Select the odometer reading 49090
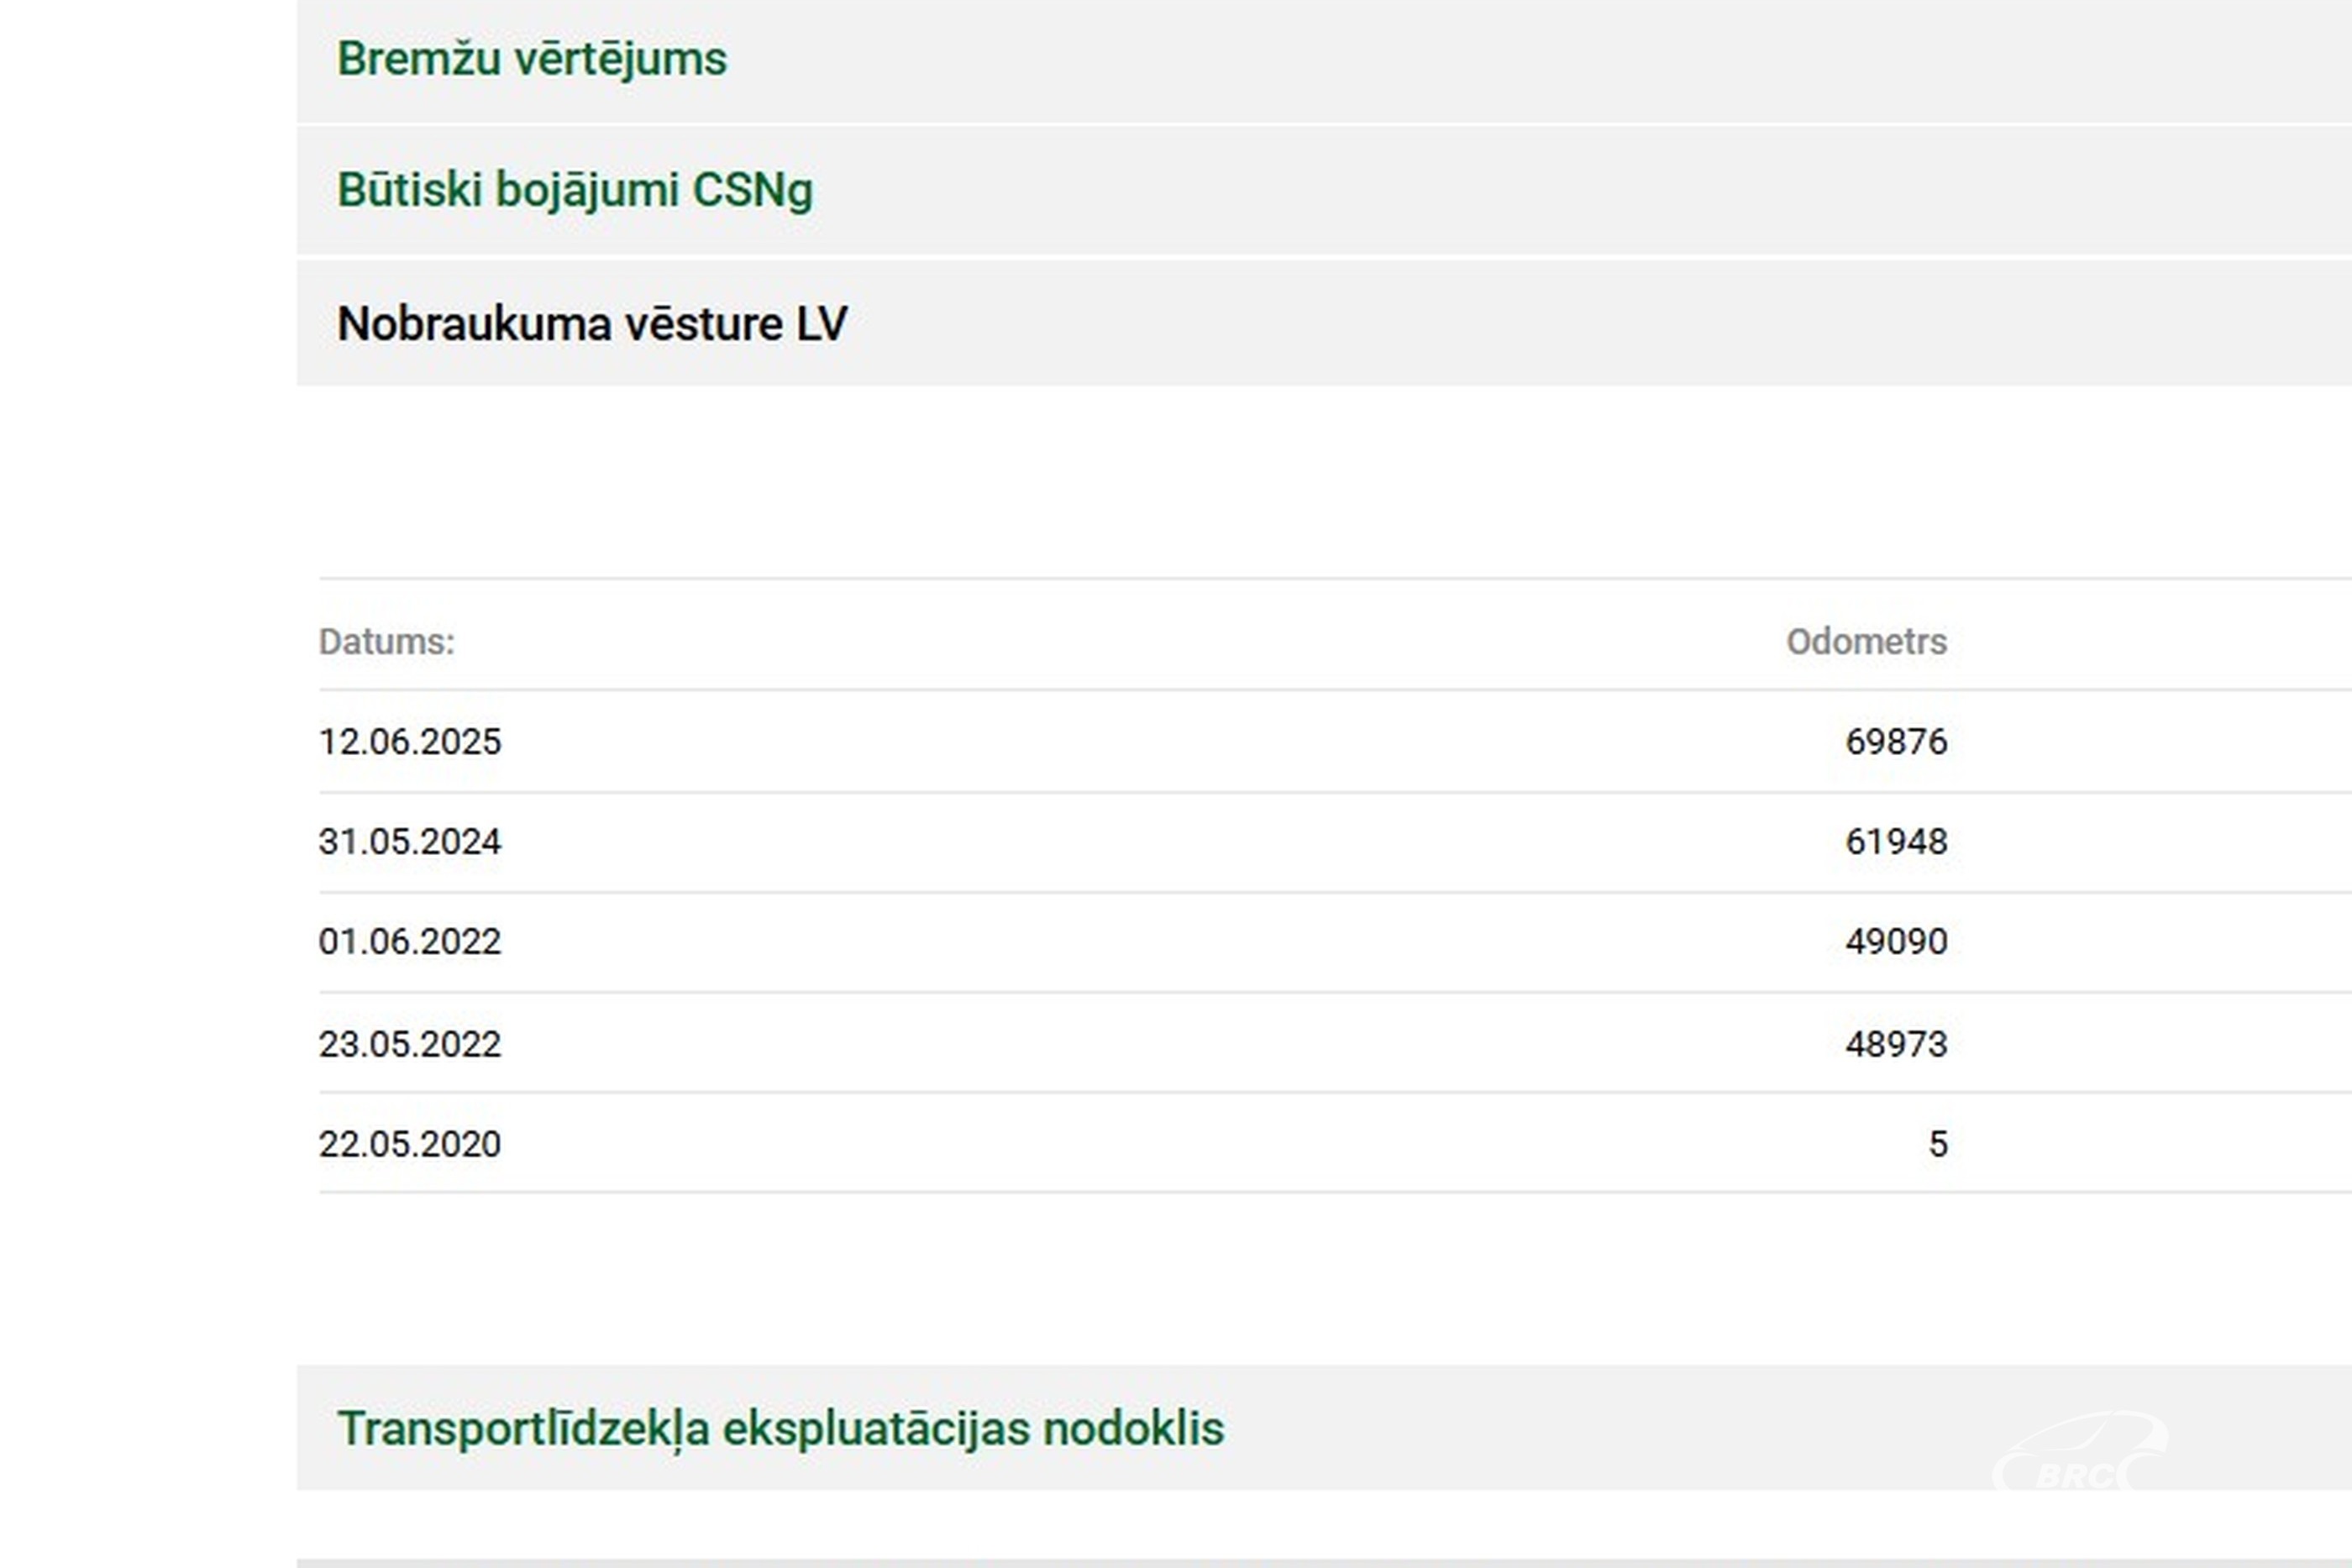Screen dimensions: 2352x1568 point(1896,942)
